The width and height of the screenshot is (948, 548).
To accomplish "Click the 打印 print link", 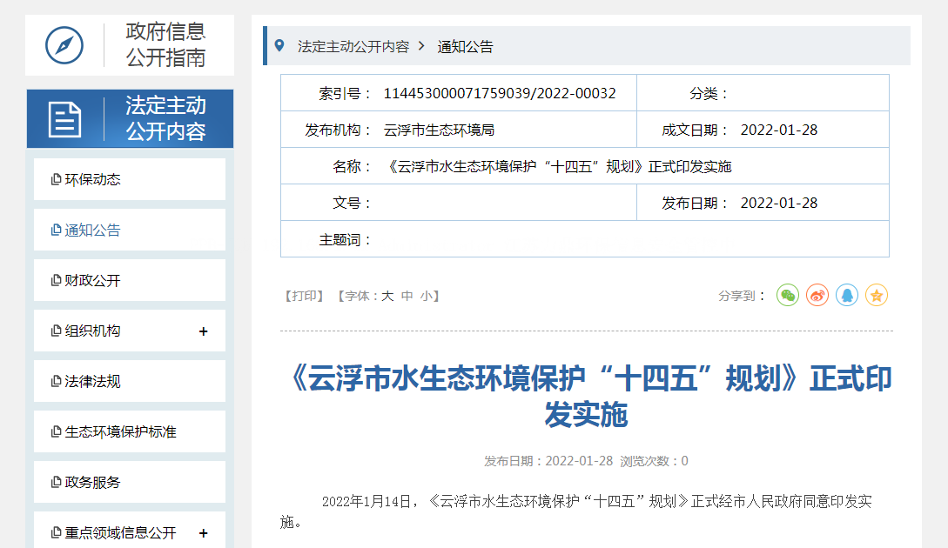I will pyautogui.click(x=305, y=295).
